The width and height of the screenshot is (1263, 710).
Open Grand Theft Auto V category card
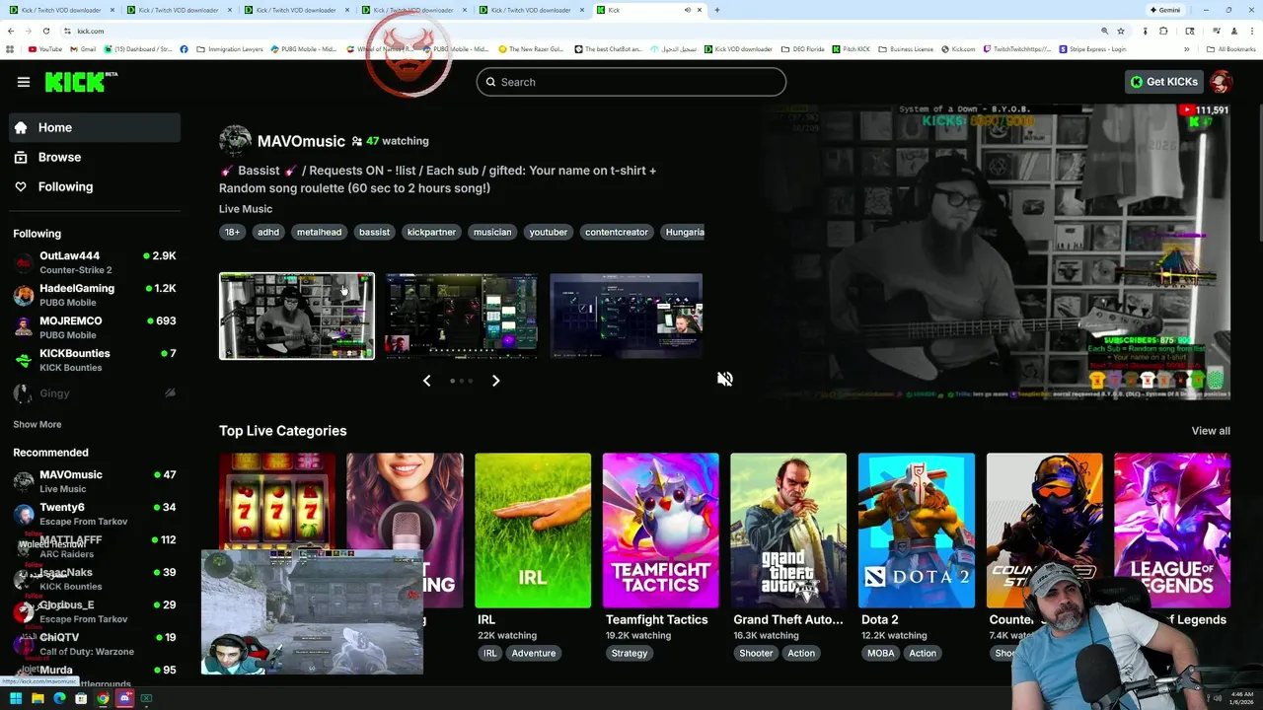[788, 531]
